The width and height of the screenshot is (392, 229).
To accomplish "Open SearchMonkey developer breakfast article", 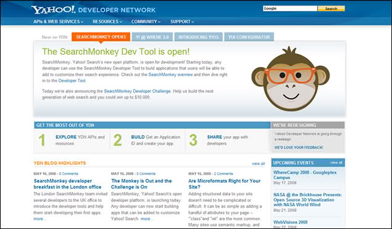I will (67, 184).
